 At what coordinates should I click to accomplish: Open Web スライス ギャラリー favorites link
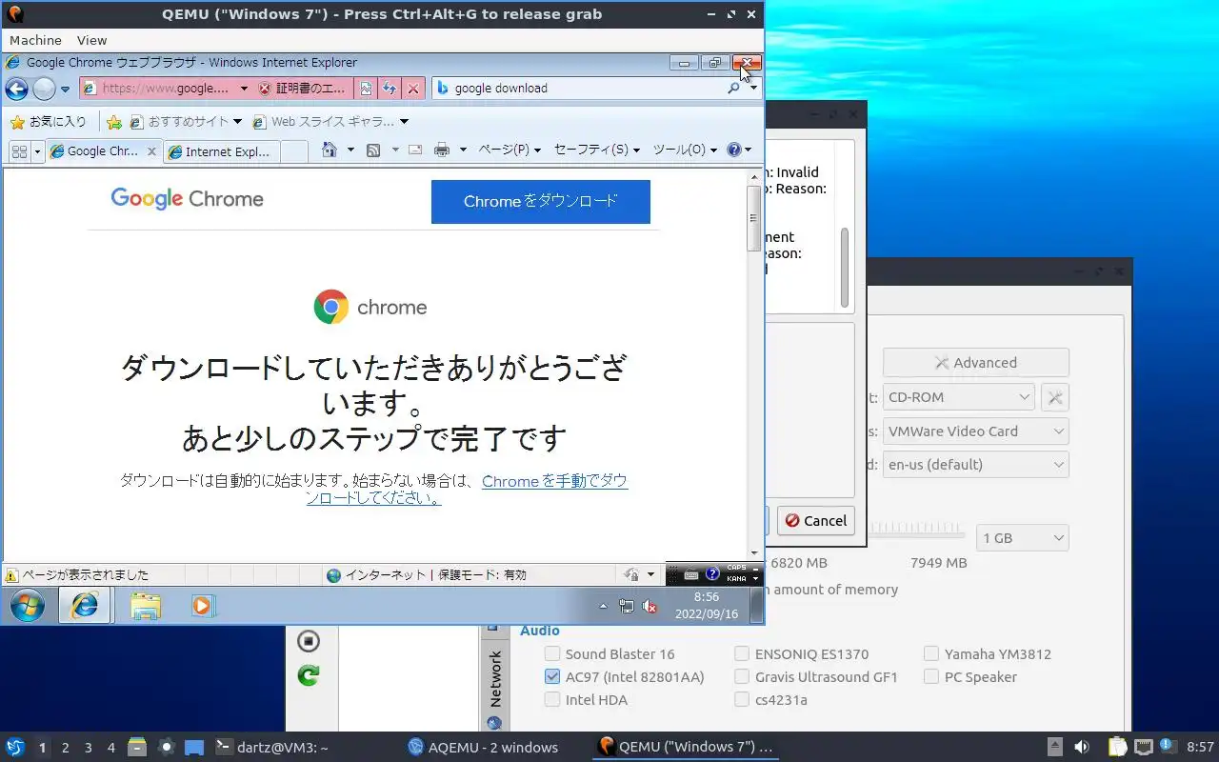330,122
